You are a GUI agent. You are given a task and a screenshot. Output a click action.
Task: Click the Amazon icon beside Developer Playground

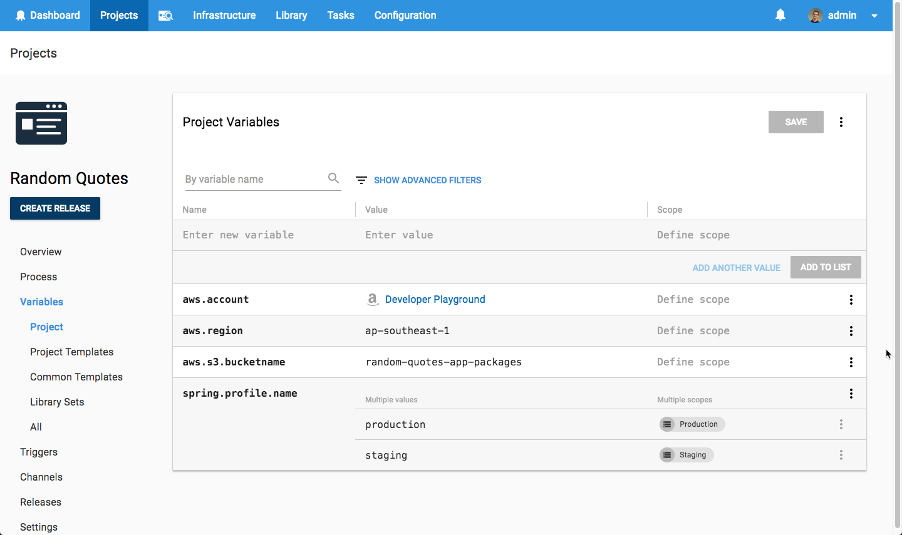coord(373,299)
